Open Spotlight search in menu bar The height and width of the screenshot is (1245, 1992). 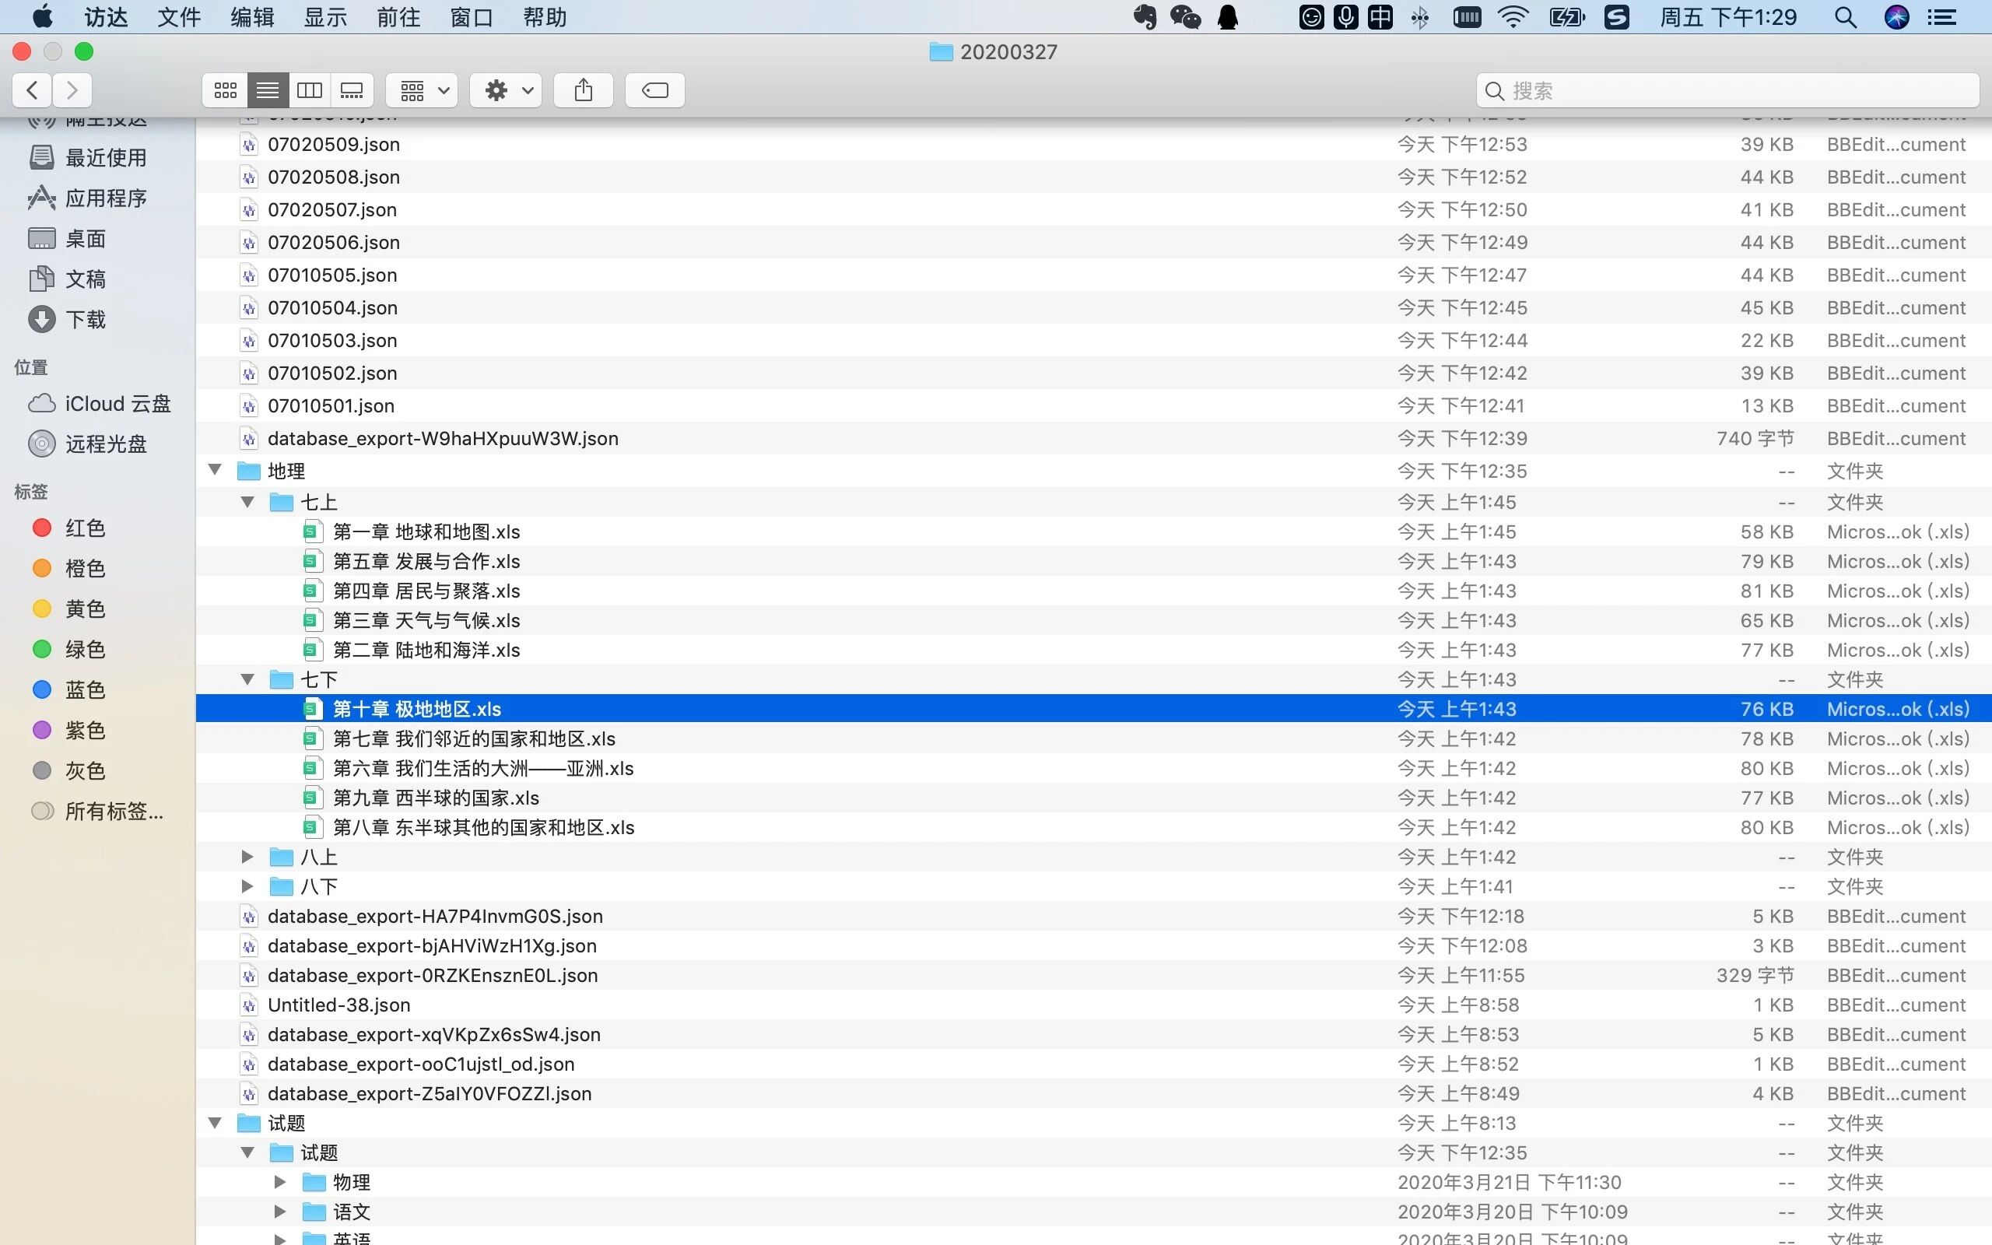pos(1846,17)
